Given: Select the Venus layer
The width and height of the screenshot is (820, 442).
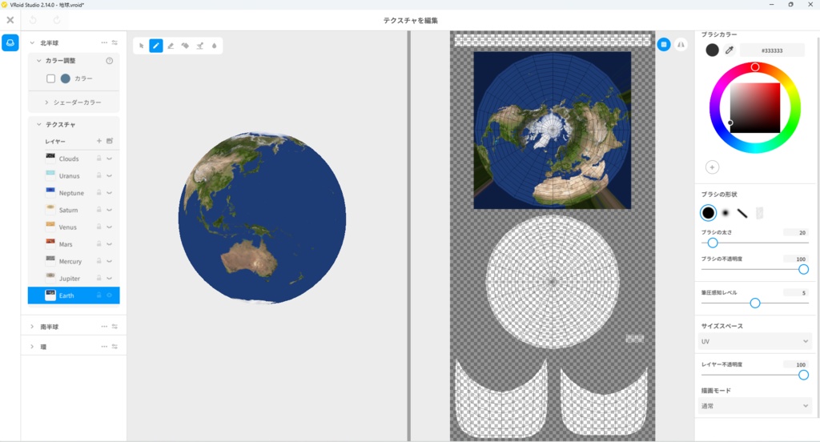Looking at the screenshot, I should [74, 227].
